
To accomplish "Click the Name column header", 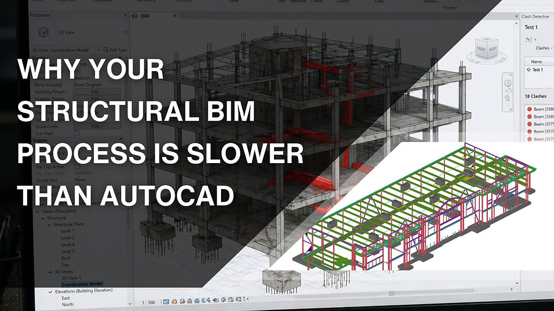I will 536,62.
